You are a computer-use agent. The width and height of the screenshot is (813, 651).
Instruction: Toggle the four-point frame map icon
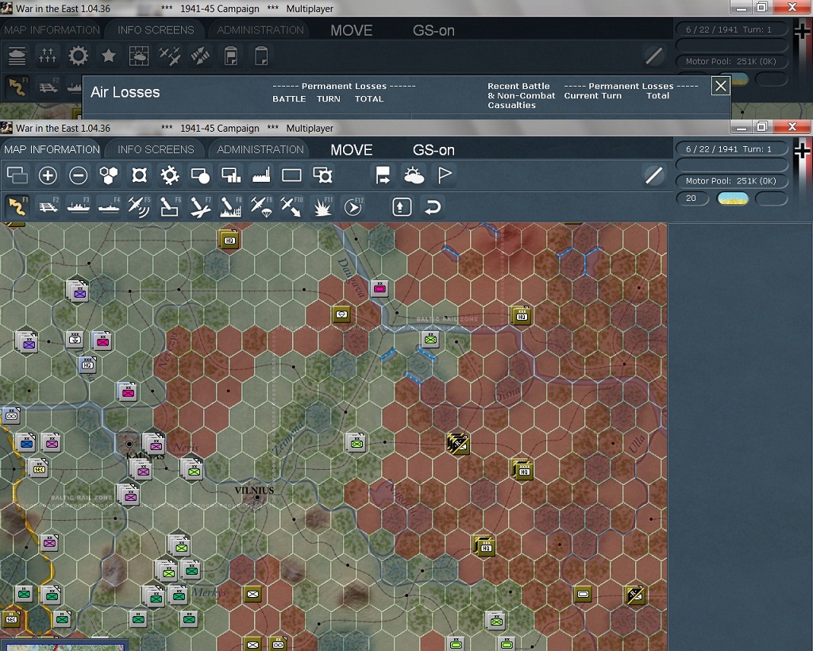(139, 175)
